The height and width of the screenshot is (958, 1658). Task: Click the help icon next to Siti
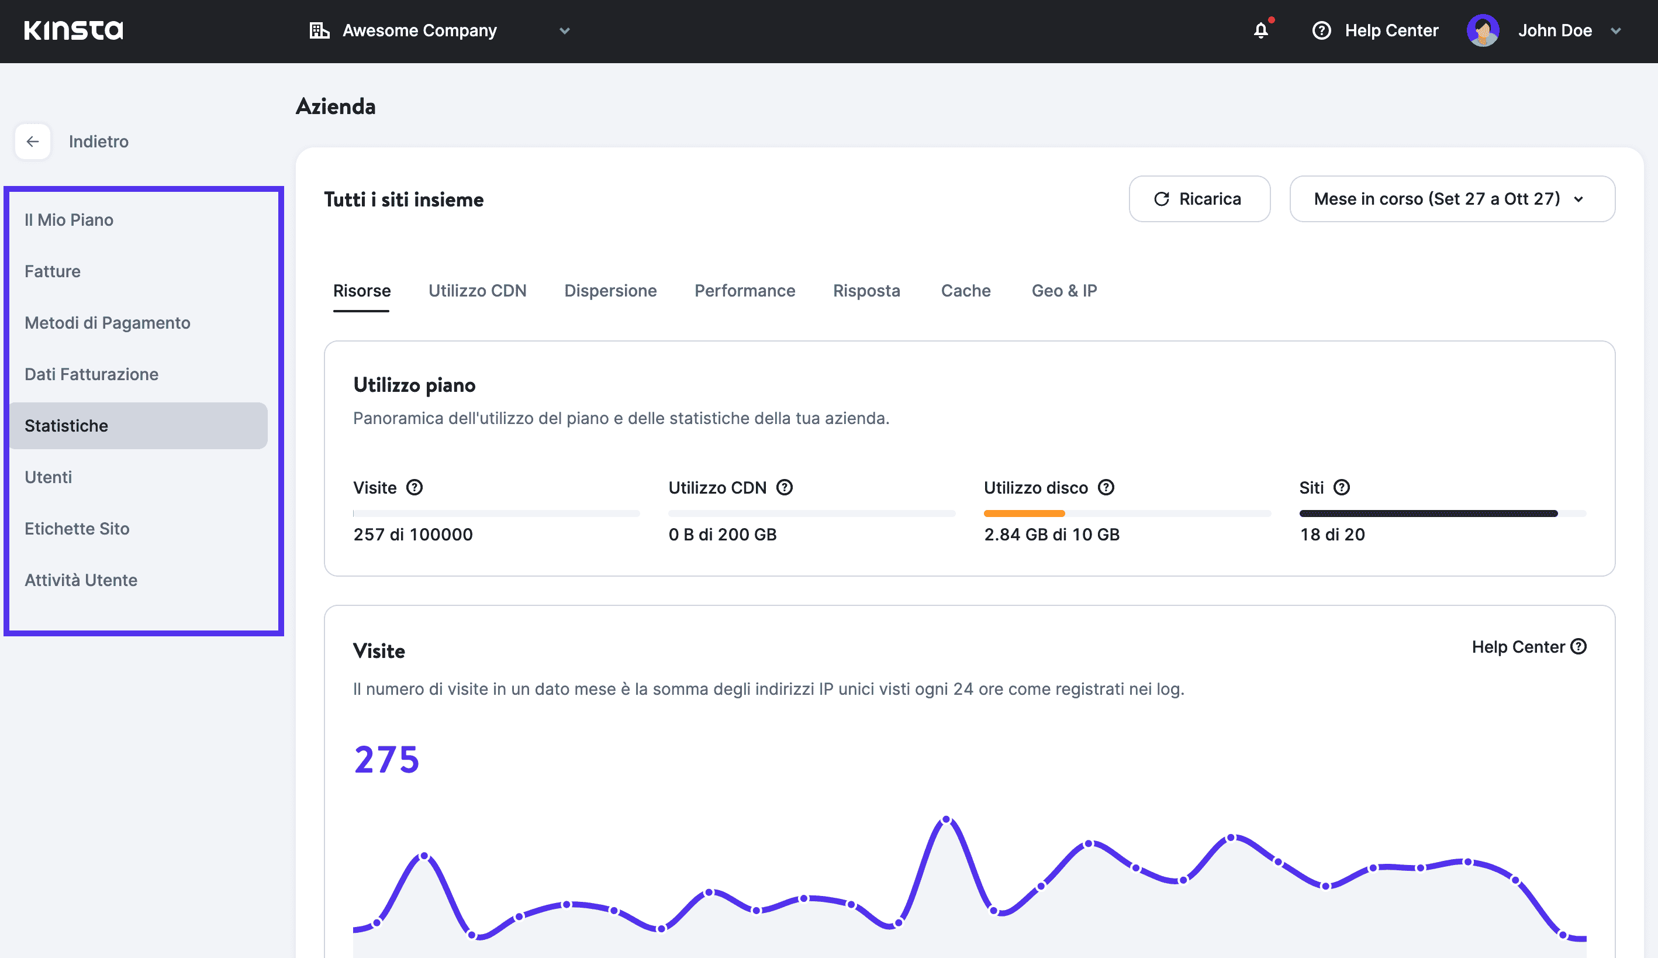1342,488
